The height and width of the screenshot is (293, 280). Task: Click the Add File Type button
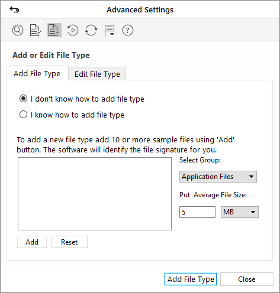pos(191,279)
